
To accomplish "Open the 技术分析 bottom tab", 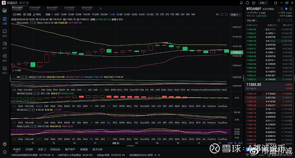I will pos(97,149).
